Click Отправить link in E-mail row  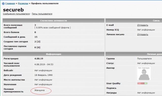coord(143,25)
